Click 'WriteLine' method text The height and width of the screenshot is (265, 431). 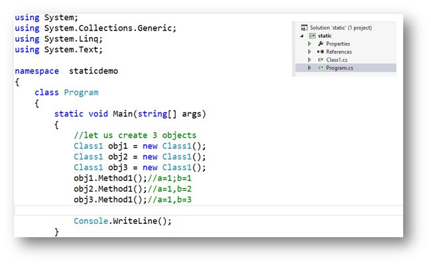pyautogui.click(x=135, y=221)
